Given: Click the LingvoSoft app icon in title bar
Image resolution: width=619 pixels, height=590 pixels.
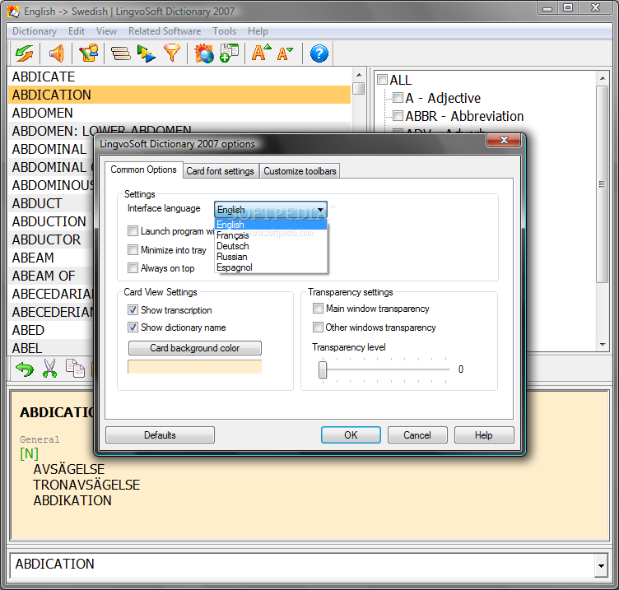Looking at the screenshot, I should (13, 12).
